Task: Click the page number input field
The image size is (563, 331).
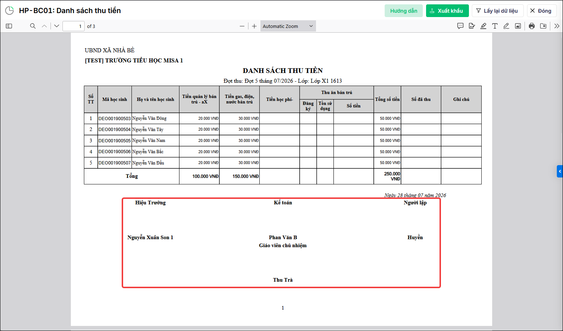Action: pyautogui.click(x=74, y=26)
